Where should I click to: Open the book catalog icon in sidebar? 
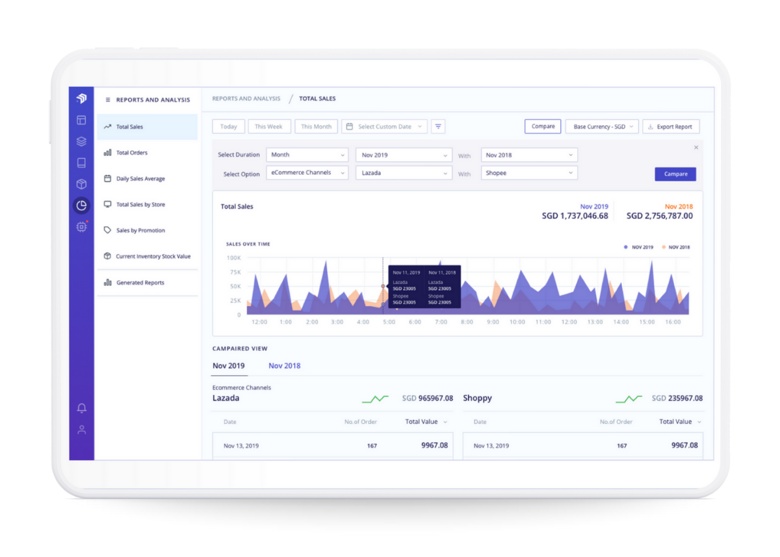[x=81, y=162]
